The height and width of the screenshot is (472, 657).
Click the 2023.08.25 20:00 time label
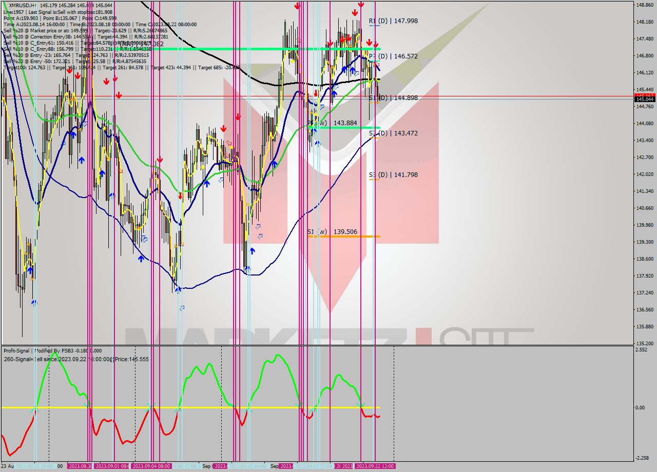[33, 466]
